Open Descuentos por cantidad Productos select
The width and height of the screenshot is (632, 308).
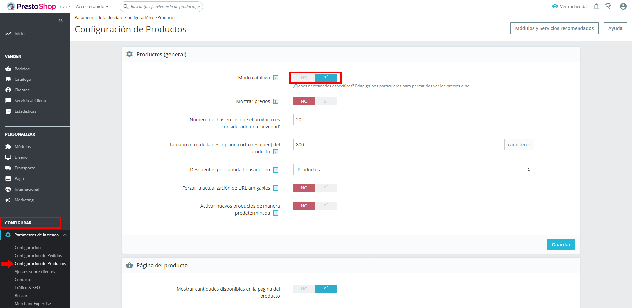pos(414,170)
